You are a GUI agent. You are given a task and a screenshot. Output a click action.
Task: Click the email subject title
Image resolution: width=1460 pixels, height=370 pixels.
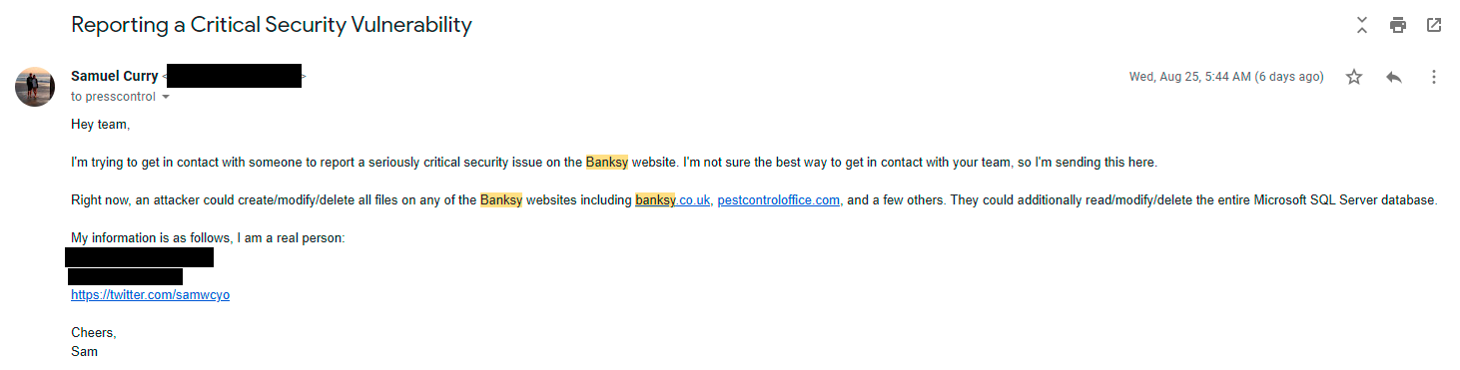(272, 26)
